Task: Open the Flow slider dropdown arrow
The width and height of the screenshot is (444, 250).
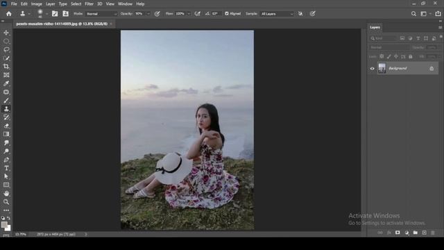Action: (189, 14)
